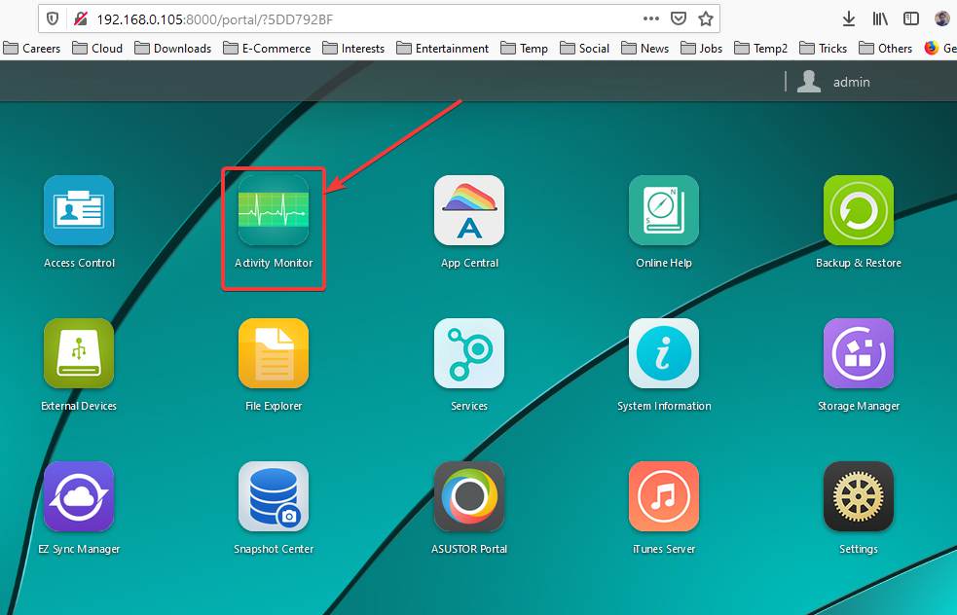Open the Interests bookmark folder
Screen dimensions: 957x615
click(353, 49)
